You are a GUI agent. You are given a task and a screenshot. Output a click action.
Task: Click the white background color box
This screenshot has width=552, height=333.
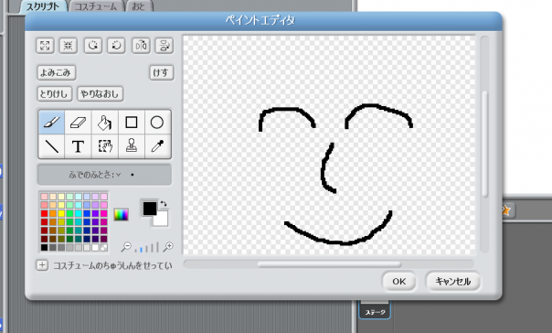(x=162, y=220)
